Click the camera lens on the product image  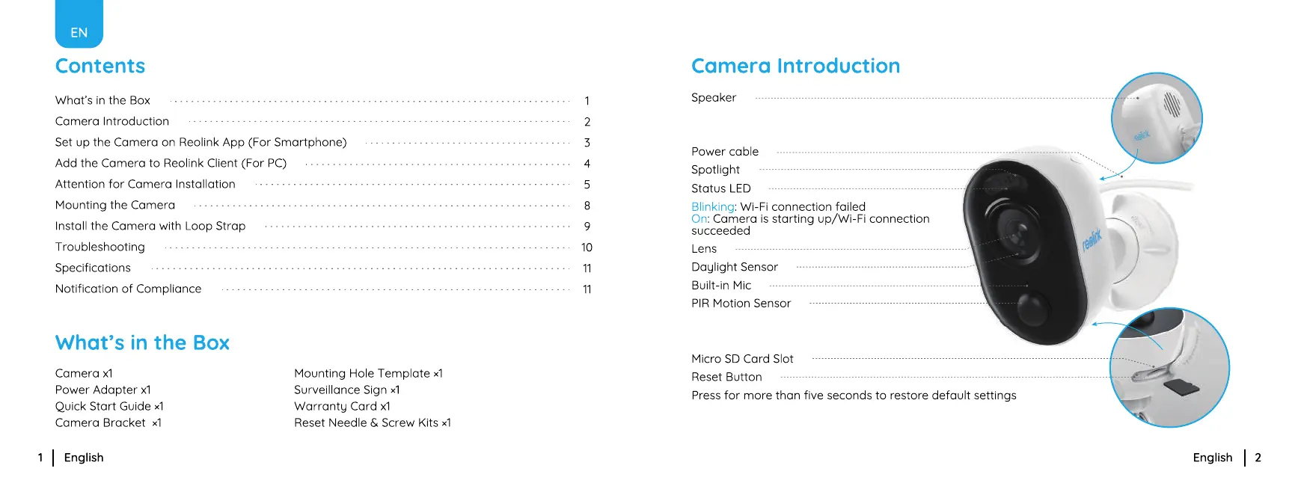pos(1014,231)
